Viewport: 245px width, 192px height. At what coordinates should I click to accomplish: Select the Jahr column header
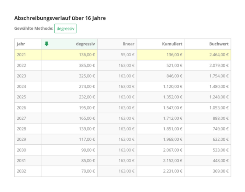[21, 44]
